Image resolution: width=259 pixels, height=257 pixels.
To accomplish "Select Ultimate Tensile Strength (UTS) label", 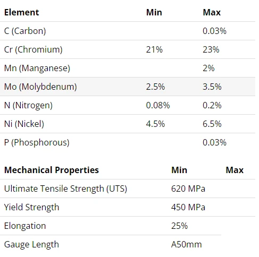I will click(65, 189).
